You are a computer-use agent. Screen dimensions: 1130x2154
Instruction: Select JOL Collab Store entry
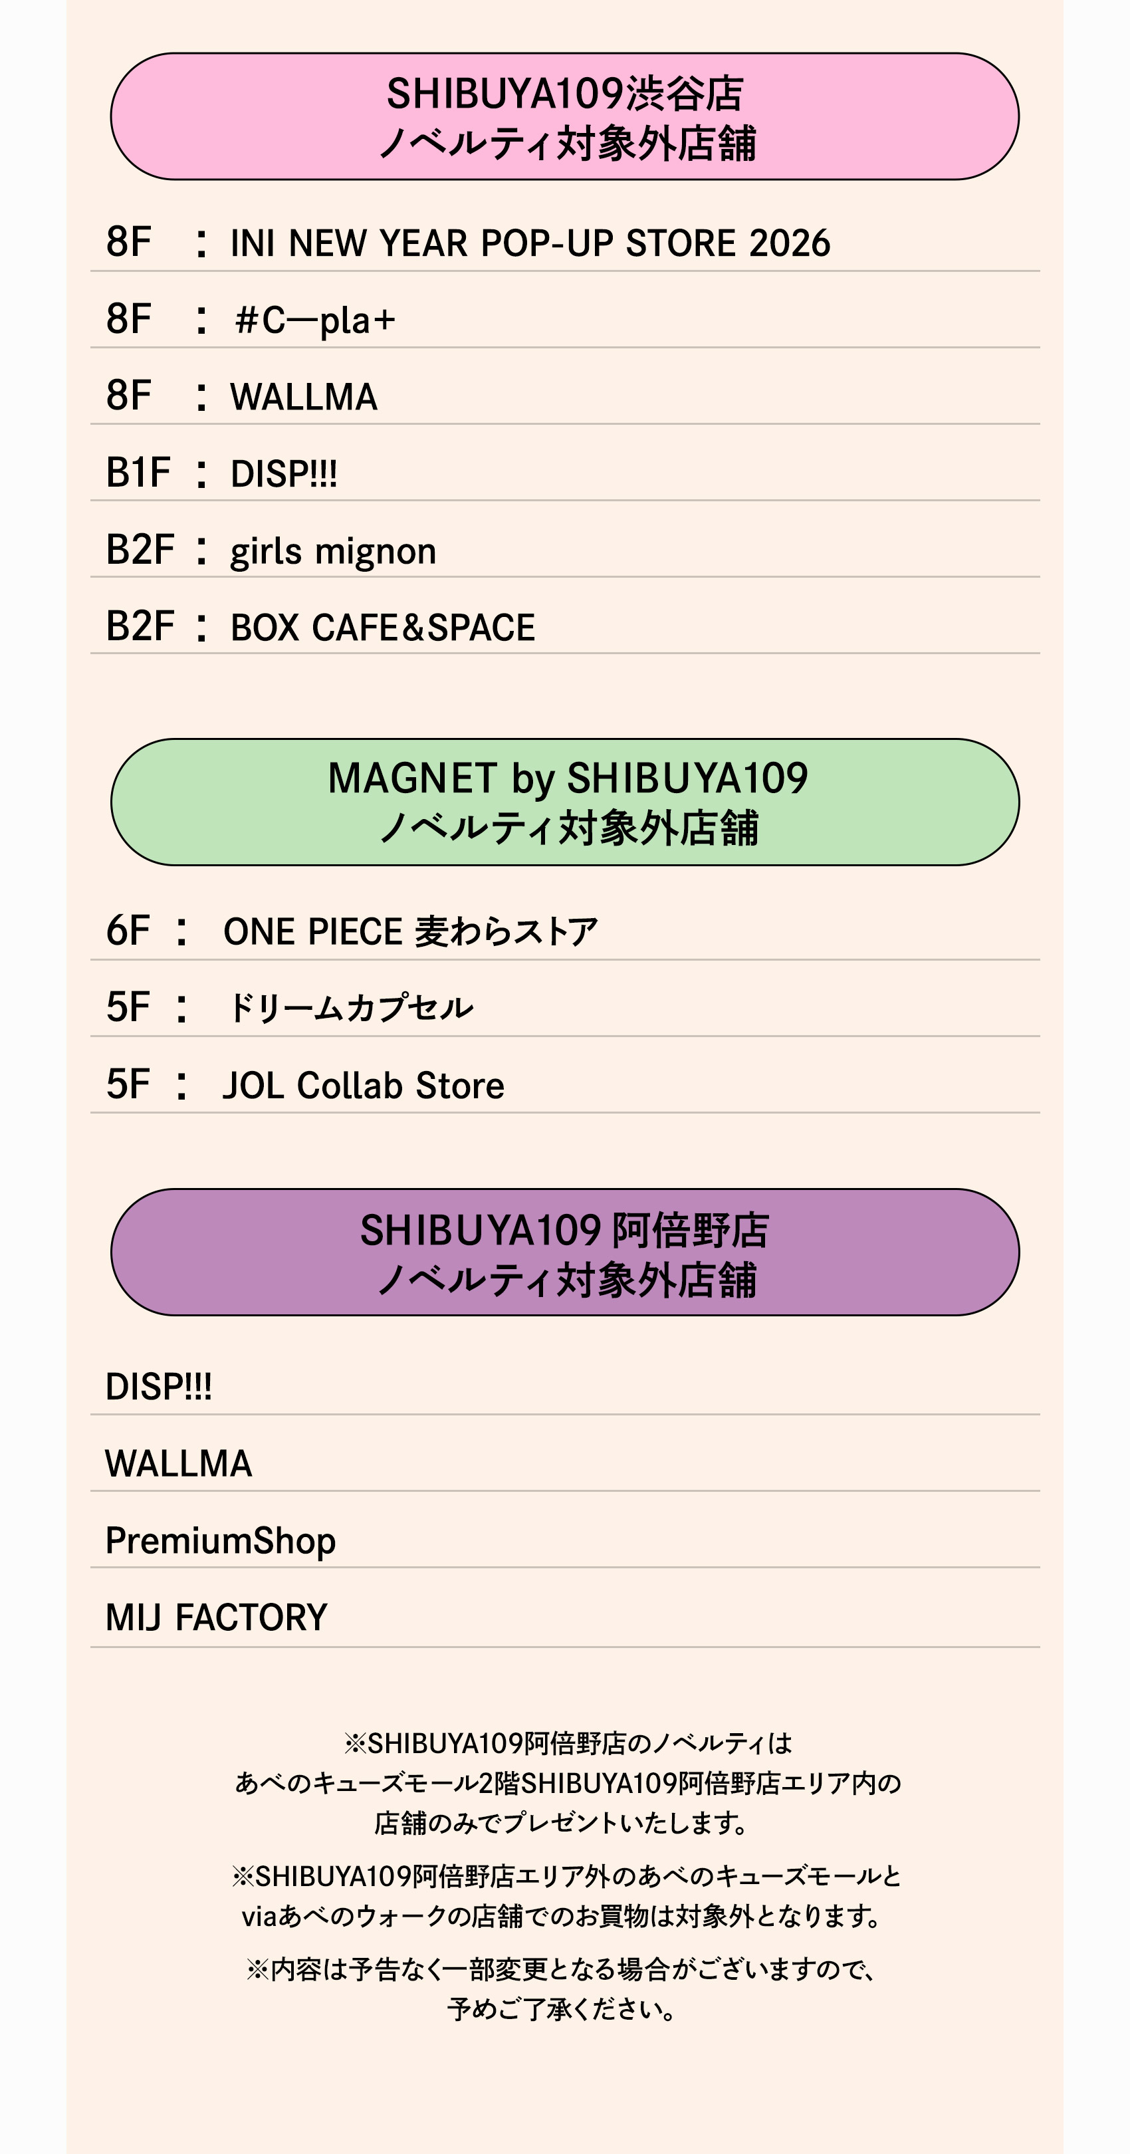click(x=363, y=1086)
